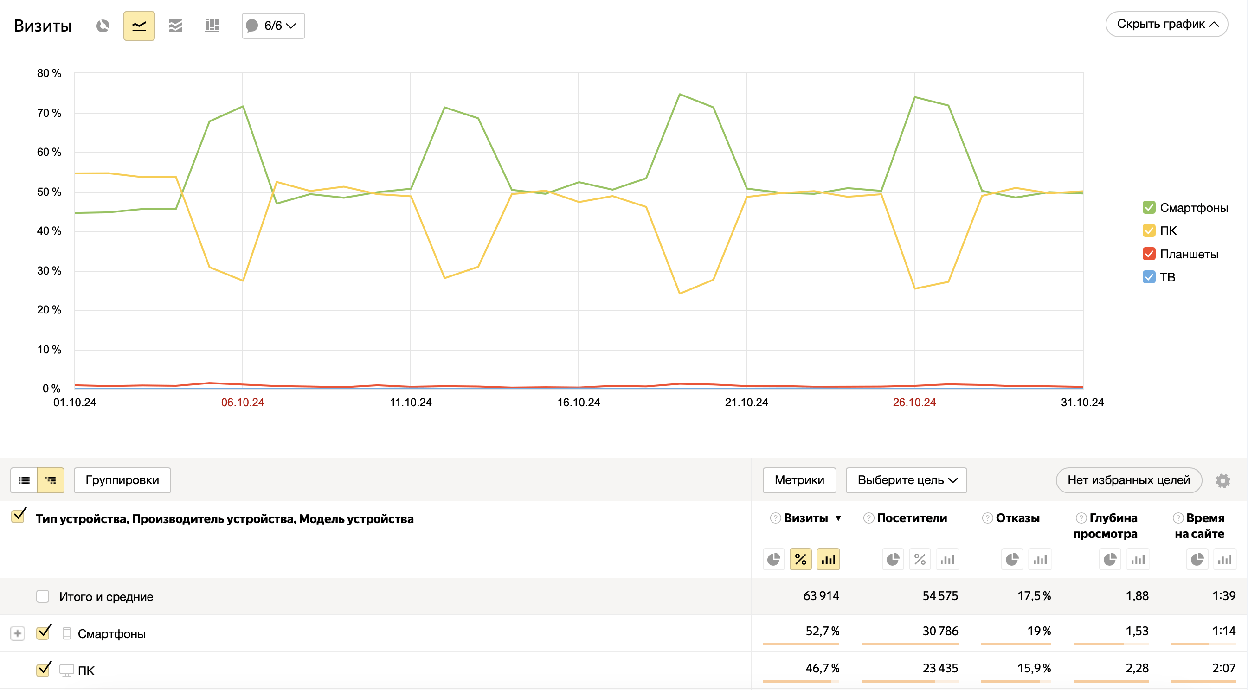Viewport: 1248px width, 690px height.
Task: Select the column chart view icon
Action: 212,26
